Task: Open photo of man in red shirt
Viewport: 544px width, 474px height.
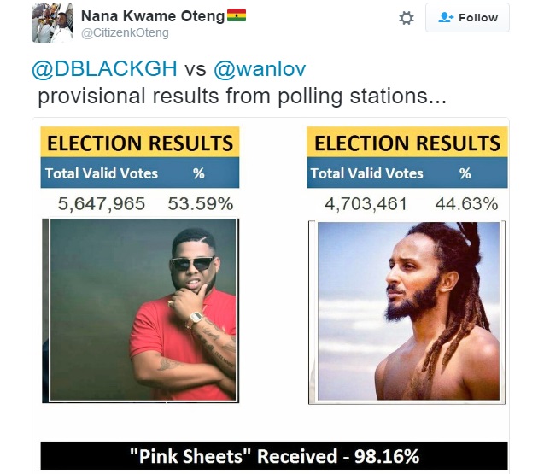Action: (142, 310)
